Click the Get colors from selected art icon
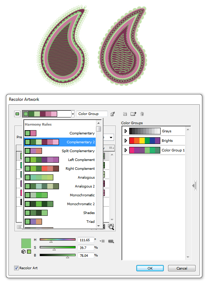This screenshot has height=283, width=209. click(x=113, y=114)
